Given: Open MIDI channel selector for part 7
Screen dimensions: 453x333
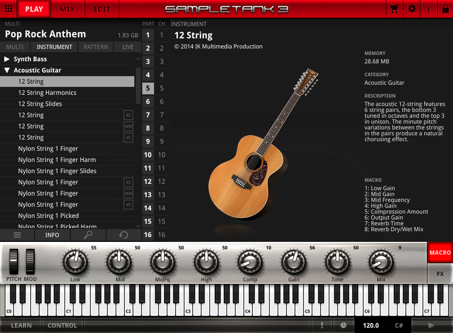Looking at the screenshot, I should pos(162,115).
